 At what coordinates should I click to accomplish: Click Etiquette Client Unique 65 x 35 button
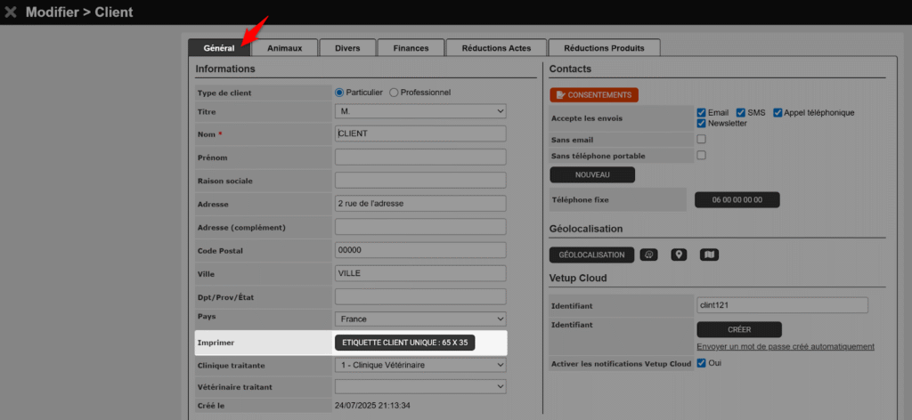[405, 342]
